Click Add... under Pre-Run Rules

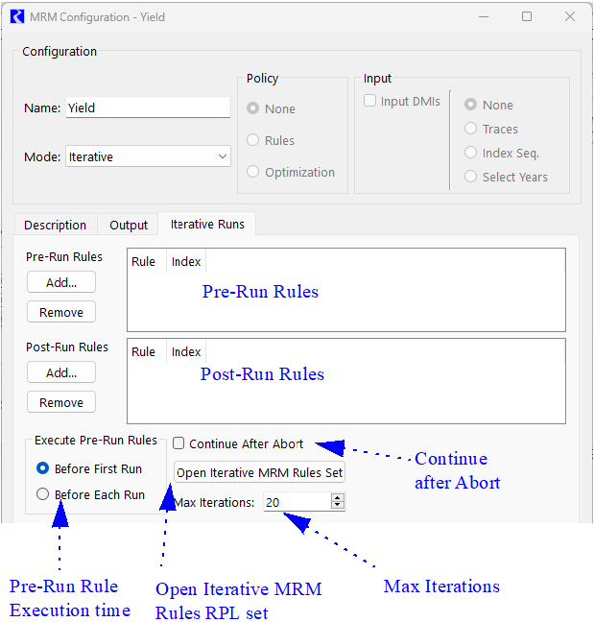pyautogui.click(x=61, y=281)
